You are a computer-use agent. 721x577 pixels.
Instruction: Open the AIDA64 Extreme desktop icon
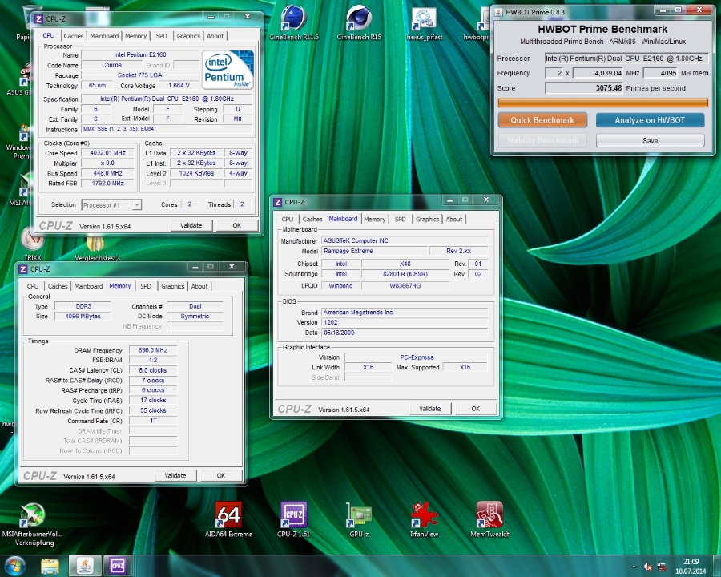pos(228,519)
